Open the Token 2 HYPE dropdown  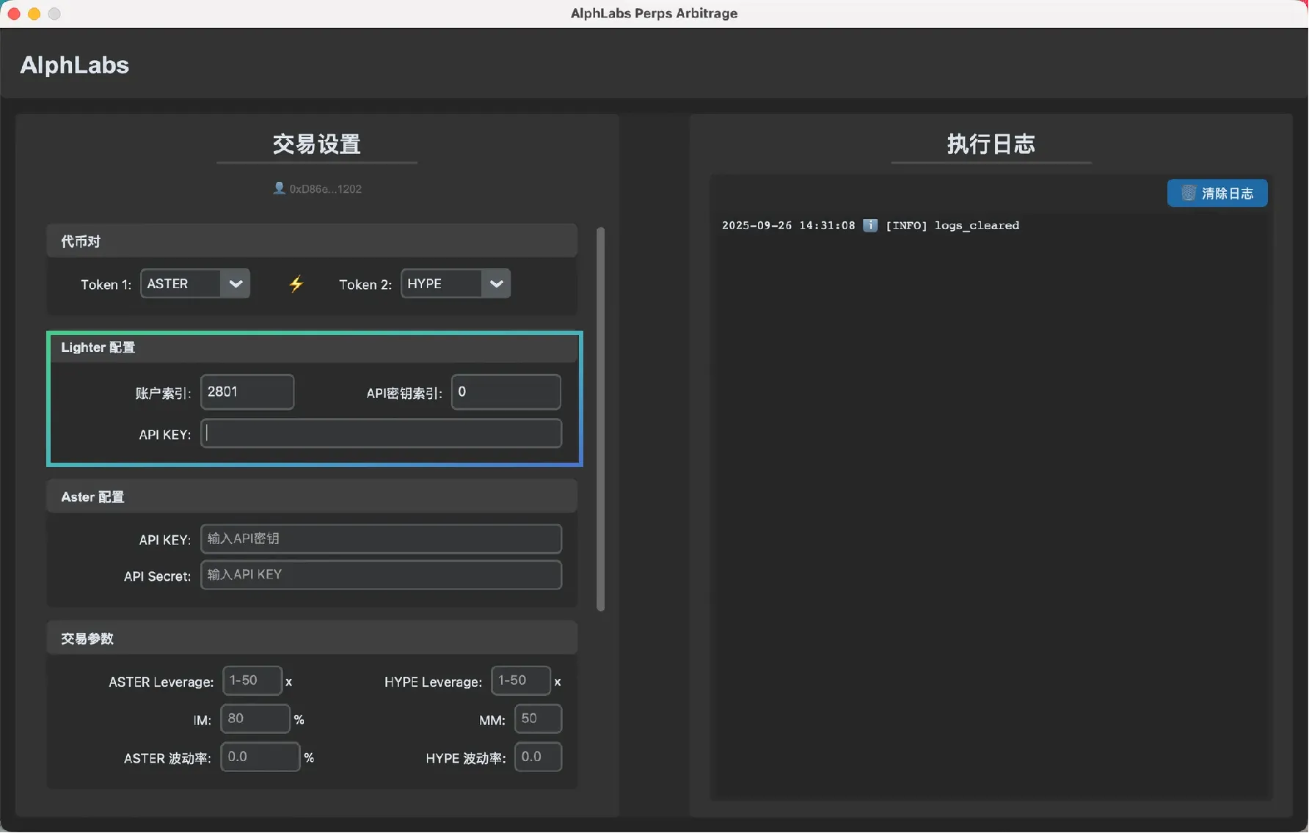click(x=456, y=284)
